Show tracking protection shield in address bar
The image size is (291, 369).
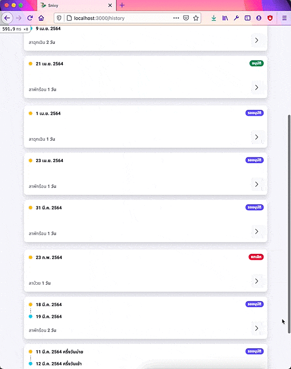(59, 18)
